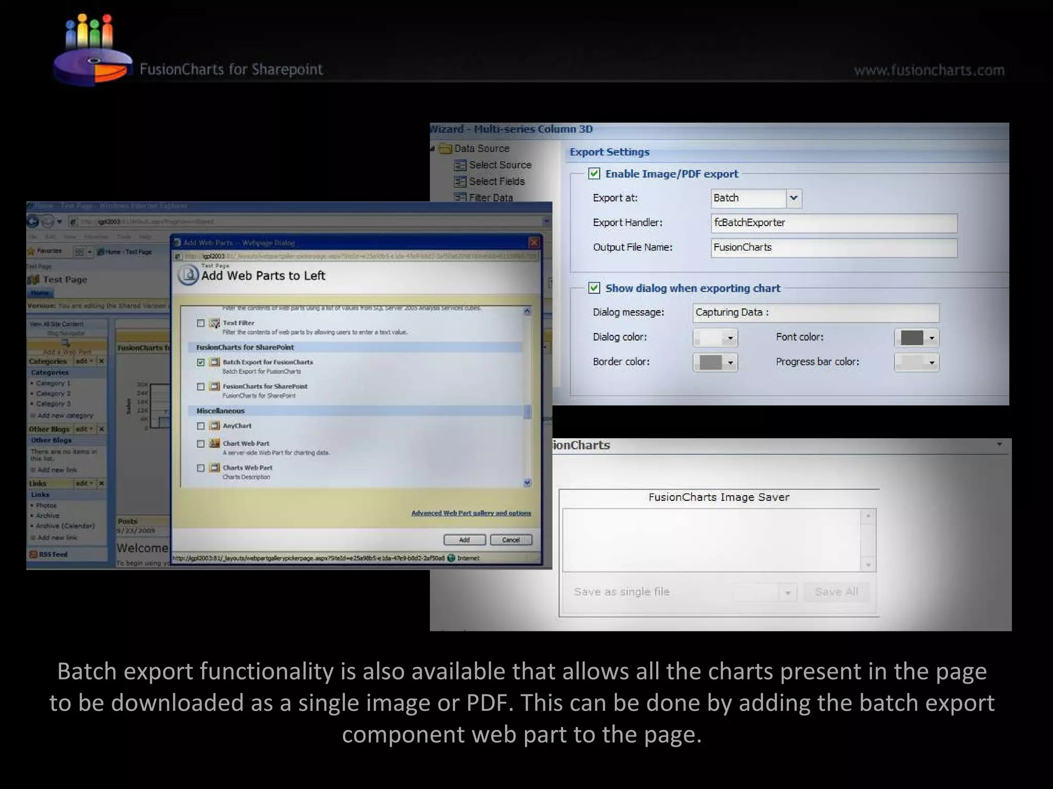The image size is (1053, 789).
Task: Click the Add button in the dialog
Action: click(x=464, y=540)
